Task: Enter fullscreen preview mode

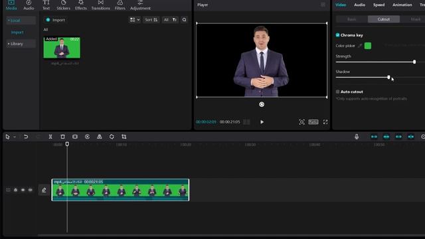Action: click(325, 122)
